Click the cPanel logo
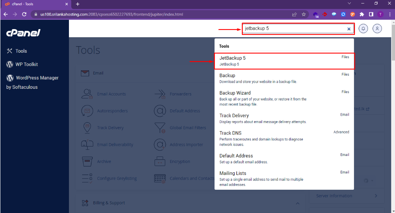 23,33
